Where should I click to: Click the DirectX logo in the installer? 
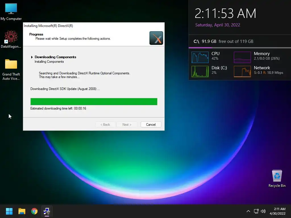pos(156,38)
